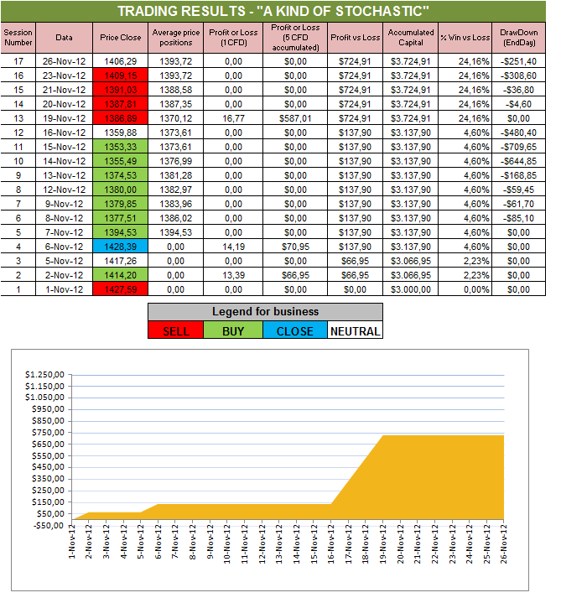Viewport: 561px width, 603px height.
Task: Click the green BUY legend swatch
Action: pyautogui.click(x=233, y=330)
